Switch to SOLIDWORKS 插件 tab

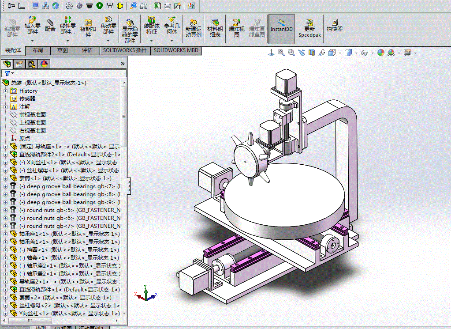125,50
